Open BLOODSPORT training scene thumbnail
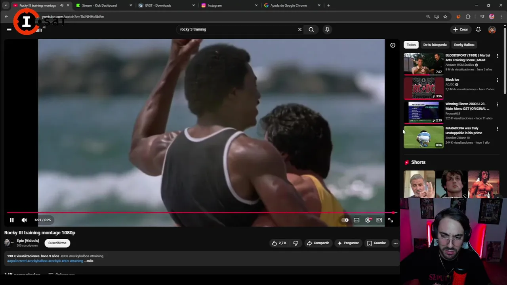This screenshot has width=507, height=285. (423, 64)
